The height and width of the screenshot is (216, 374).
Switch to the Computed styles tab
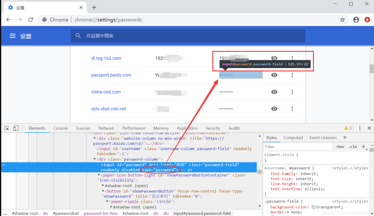pos(293,137)
